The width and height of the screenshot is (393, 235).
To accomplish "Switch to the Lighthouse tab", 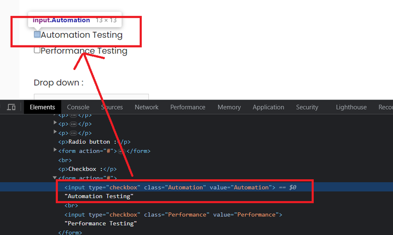I will tap(351, 107).
